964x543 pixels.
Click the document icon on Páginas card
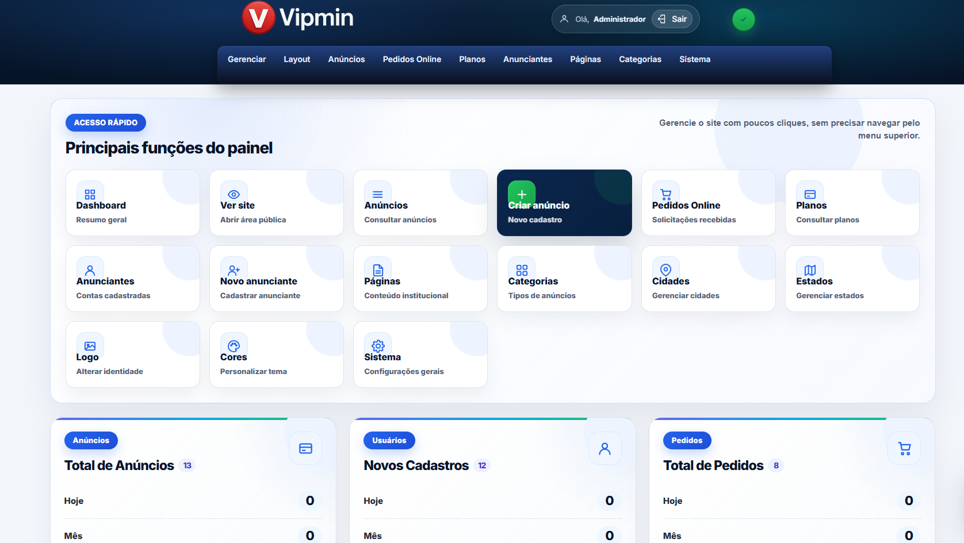click(x=378, y=270)
